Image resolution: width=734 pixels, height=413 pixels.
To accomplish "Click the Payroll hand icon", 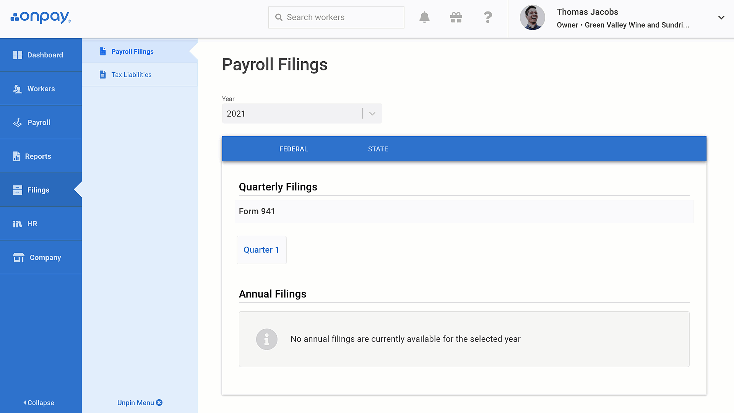I will (x=17, y=122).
